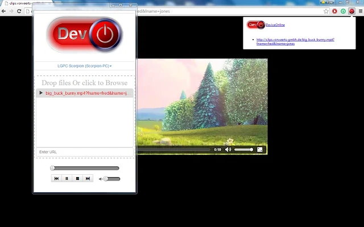
Task: Toggle video fullscreen button
Action: point(260,150)
